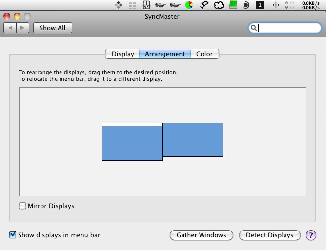Enable the Mirror Displays checkbox
This screenshot has width=326, height=250.
[x=22, y=206]
